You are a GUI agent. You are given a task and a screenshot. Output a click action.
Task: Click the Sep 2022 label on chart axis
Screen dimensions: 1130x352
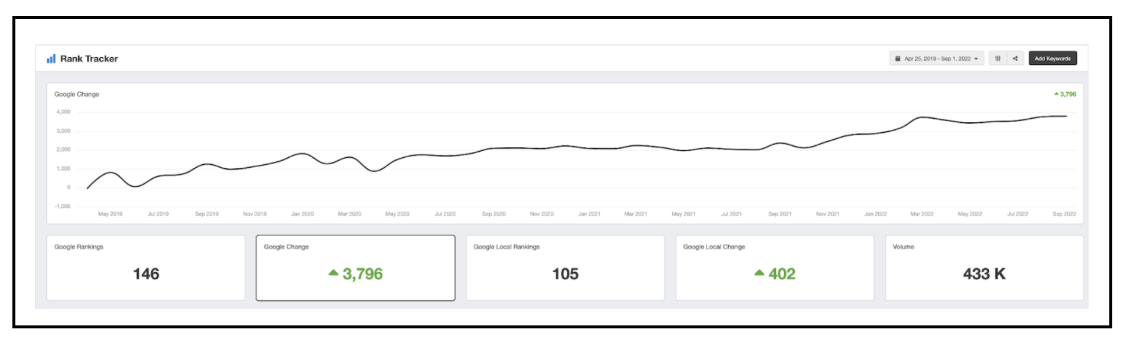(1064, 214)
